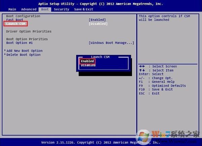Click the Driver Option Priorities heading

pyautogui.click(x=29, y=31)
